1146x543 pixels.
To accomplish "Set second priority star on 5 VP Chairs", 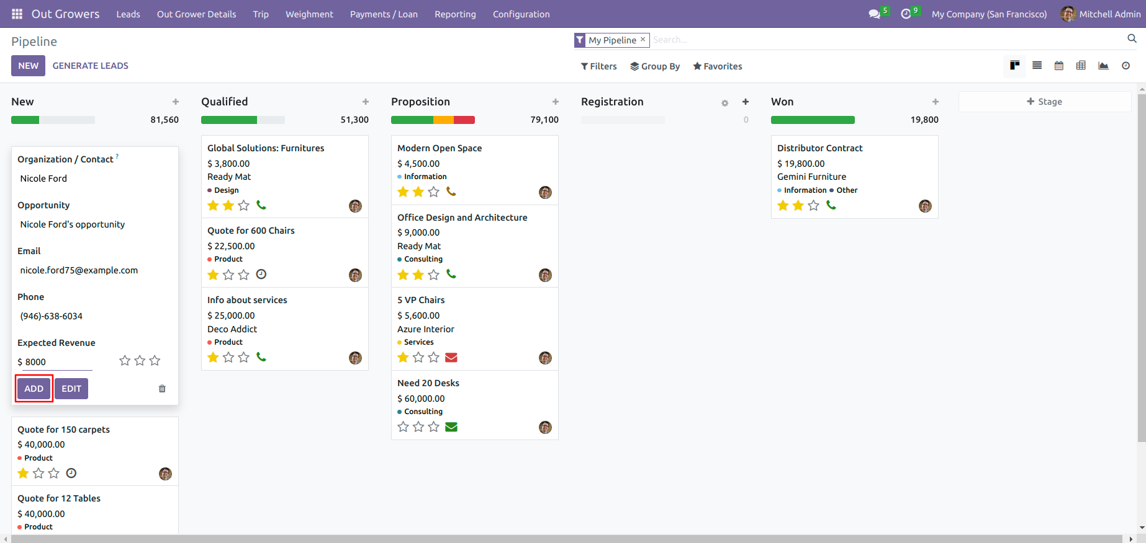I will 418,357.
